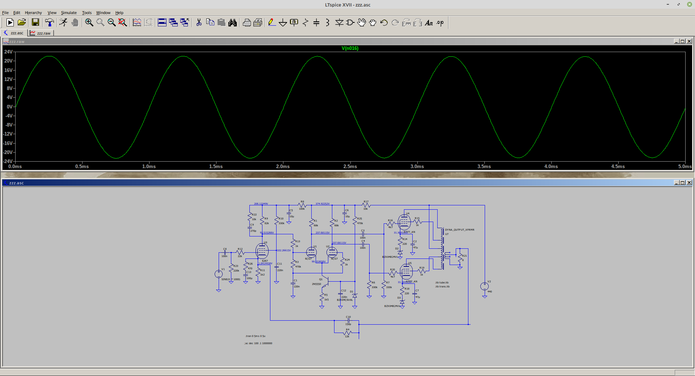Viewport: 695px width, 376px height.
Task: Maximize the zzz.asc schematic pane
Action: tap(683, 183)
